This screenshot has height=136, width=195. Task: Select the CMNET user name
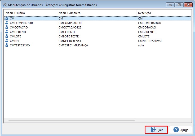(15, 41)
